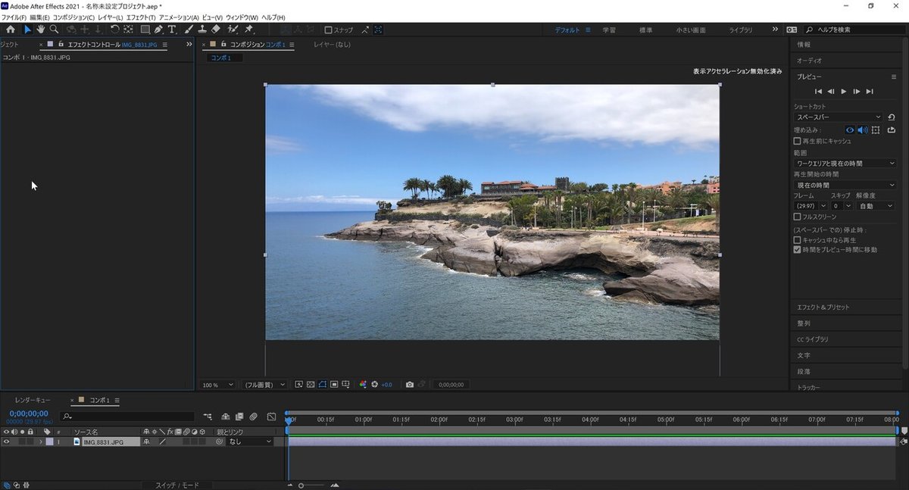Enable the スナップ (snap) checkbox
The image size is (909, 490).
[329, 30]
